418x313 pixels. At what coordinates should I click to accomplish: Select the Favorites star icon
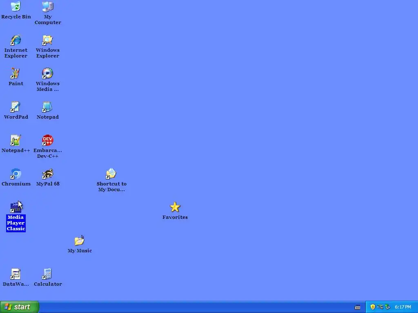pyautogui.click(x=175, y=207)
